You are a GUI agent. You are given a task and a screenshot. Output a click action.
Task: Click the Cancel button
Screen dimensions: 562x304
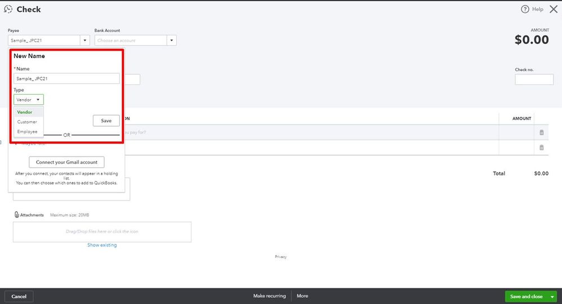19,297
